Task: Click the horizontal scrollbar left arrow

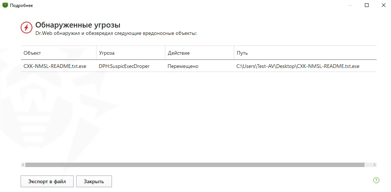Action: tap(23, 164)
